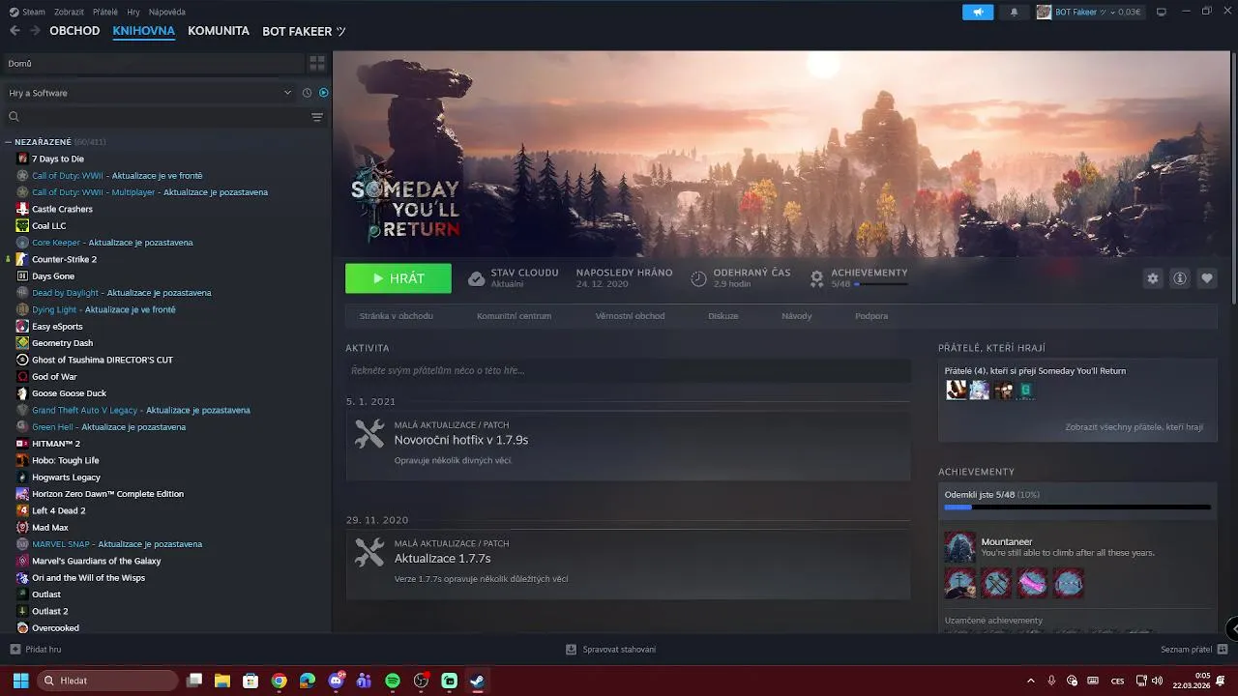
Task: Open the Hry menu
Action: [x=133, y=12]
